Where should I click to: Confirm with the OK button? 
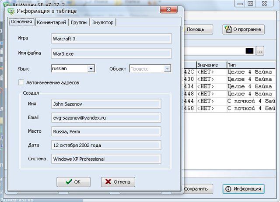(x=73, y=182)
